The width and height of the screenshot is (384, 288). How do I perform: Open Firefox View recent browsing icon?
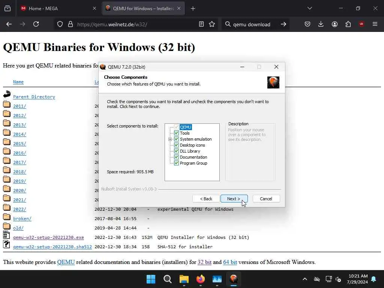click(7, 9)
